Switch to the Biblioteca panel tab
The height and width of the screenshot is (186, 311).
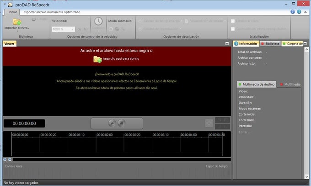[x=270, y=44]
